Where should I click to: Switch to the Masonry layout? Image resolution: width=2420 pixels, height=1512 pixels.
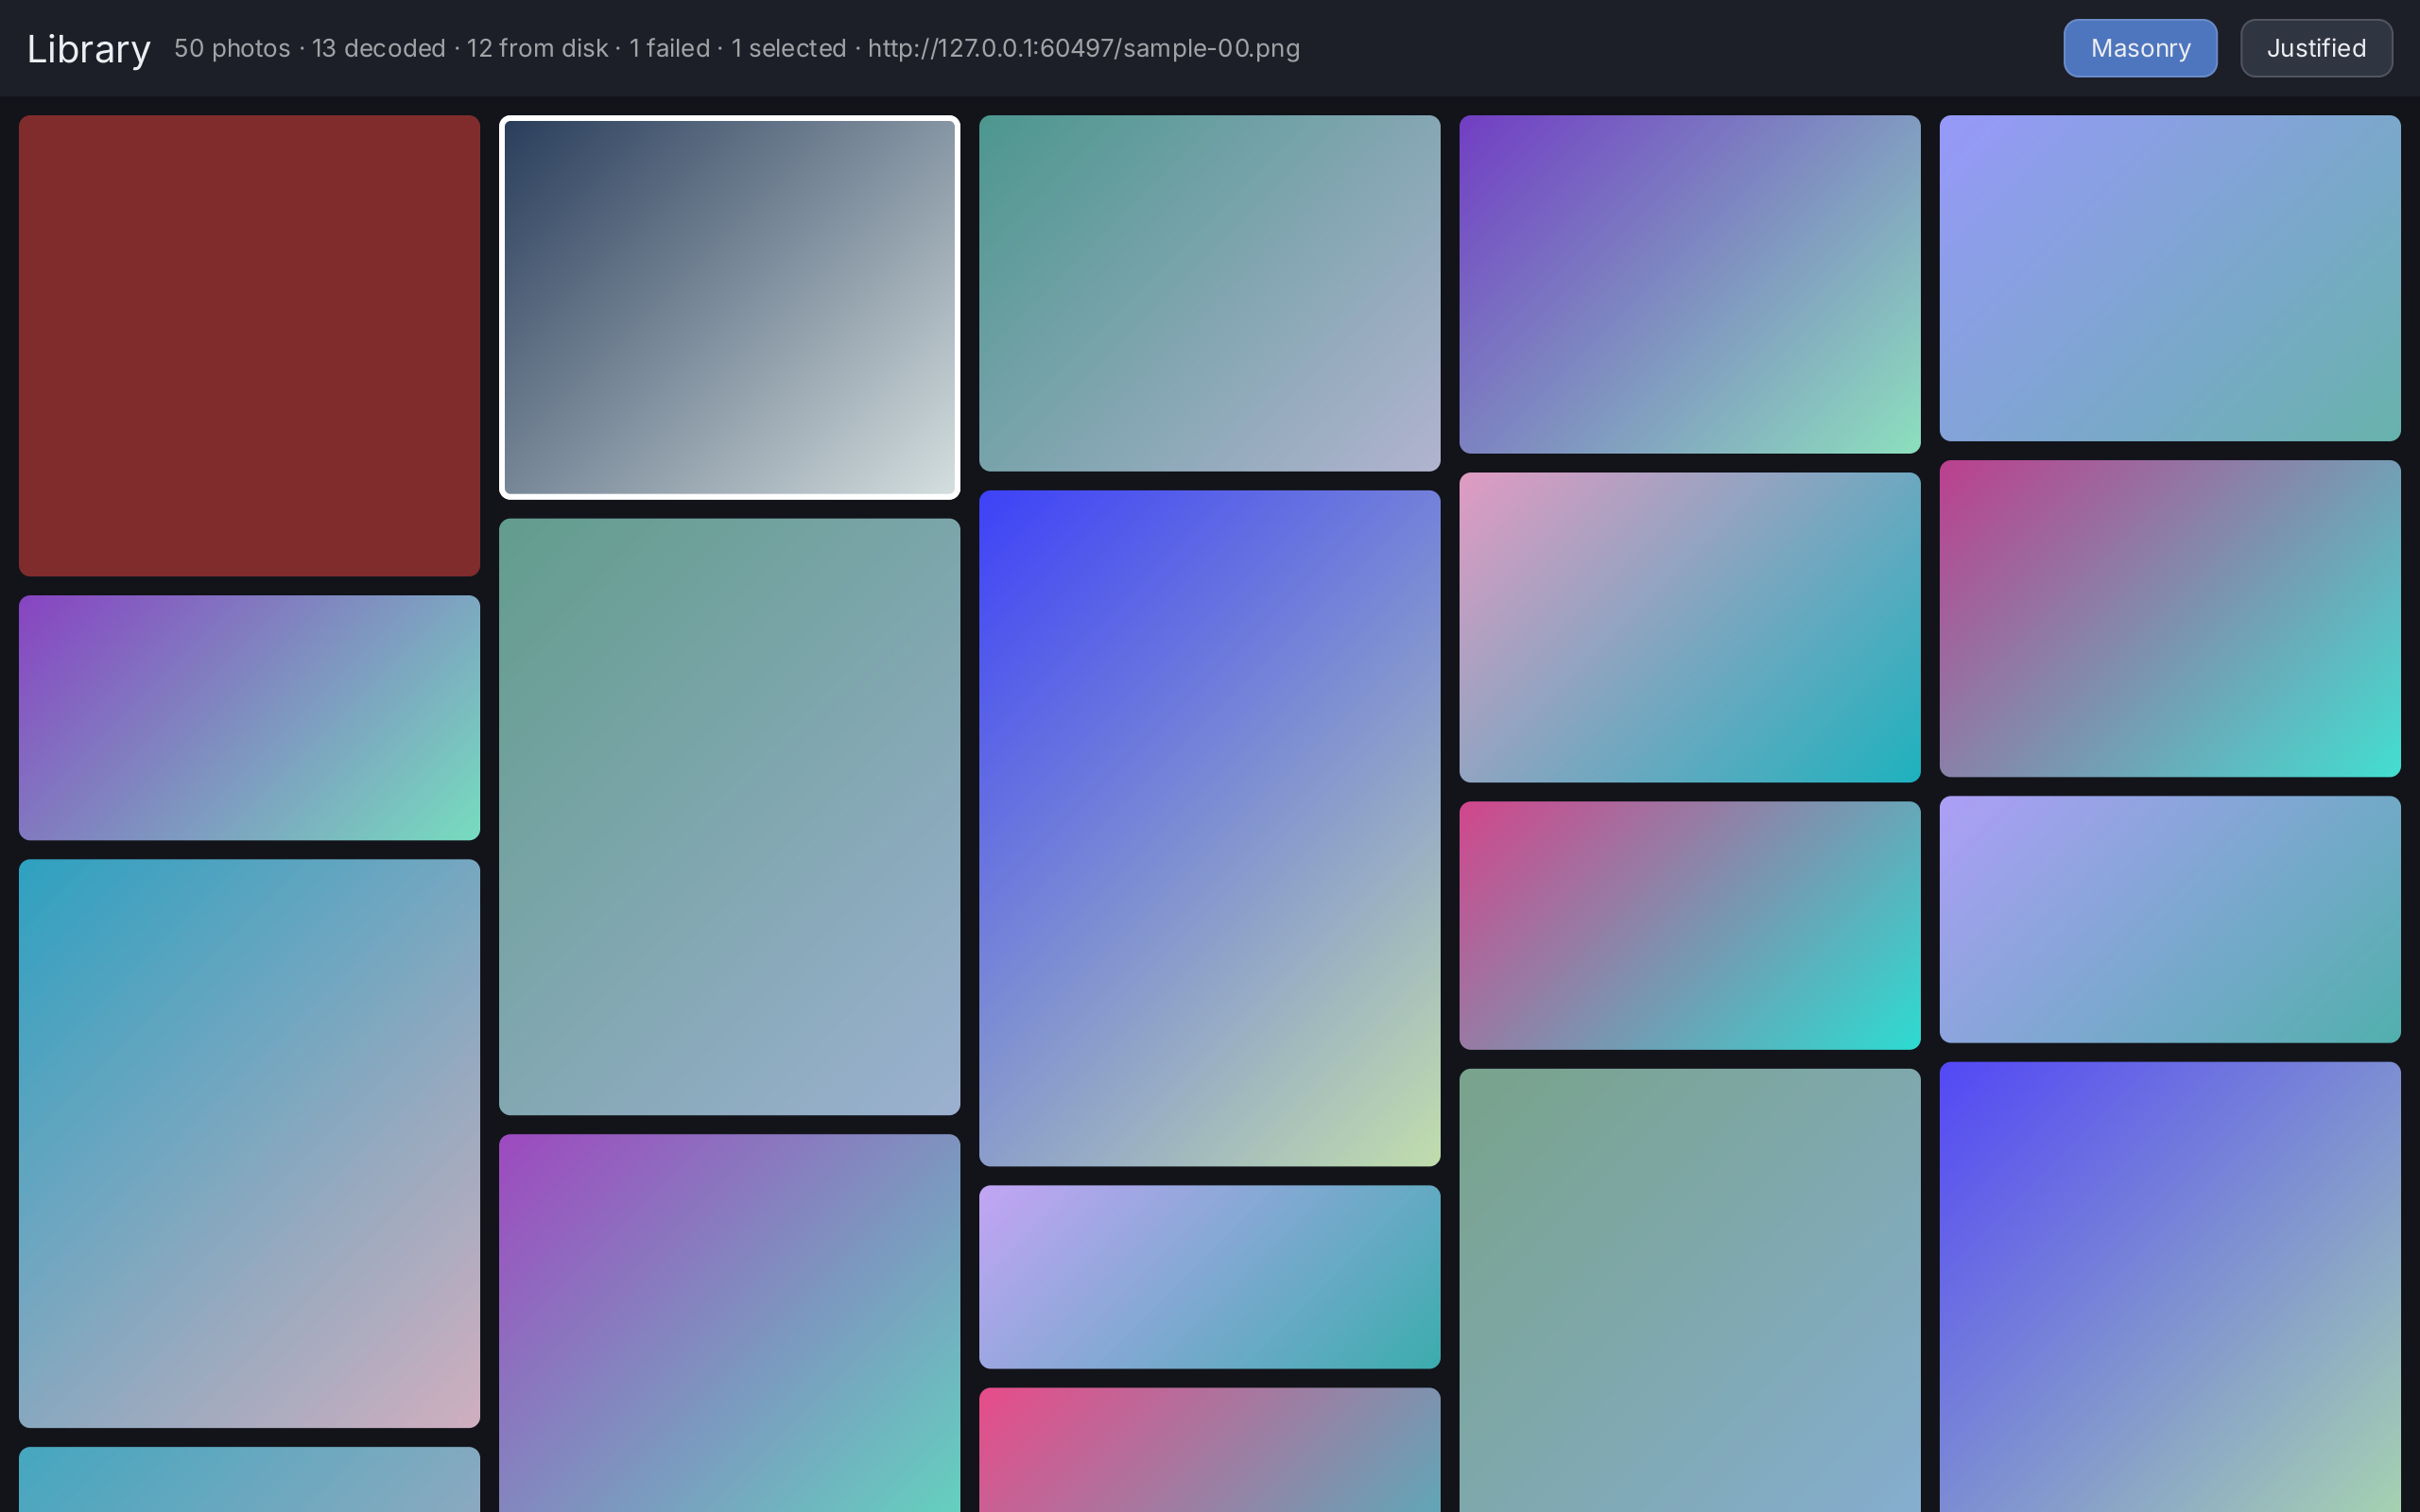[2140, 48]
